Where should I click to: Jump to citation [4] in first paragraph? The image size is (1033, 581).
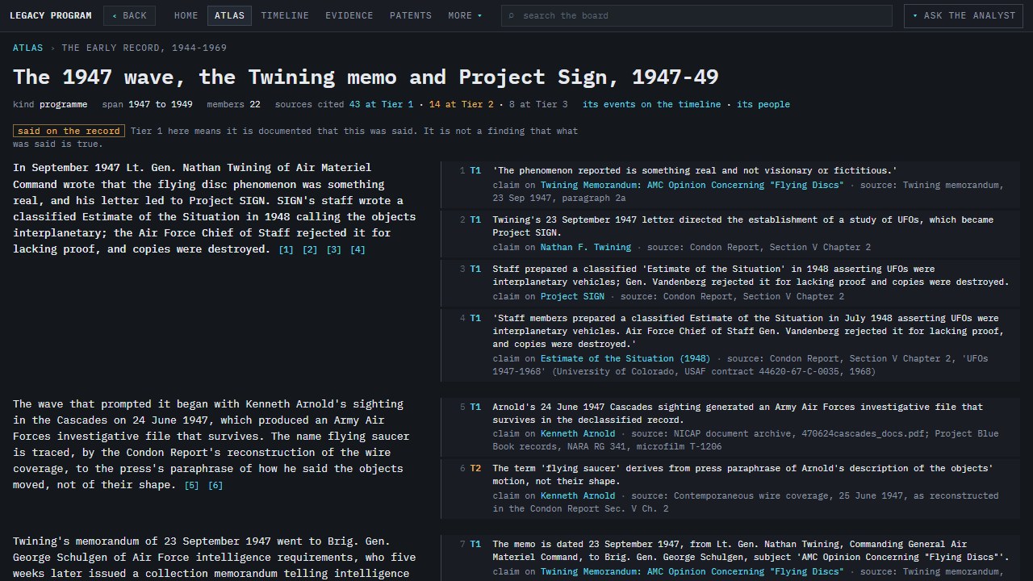click(358, 250)
